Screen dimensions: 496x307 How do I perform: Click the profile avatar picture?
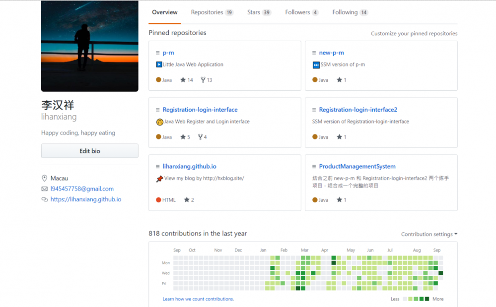coord(90,46)
